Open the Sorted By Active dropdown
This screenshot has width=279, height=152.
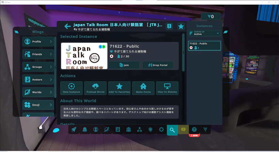tap(204, 33)
